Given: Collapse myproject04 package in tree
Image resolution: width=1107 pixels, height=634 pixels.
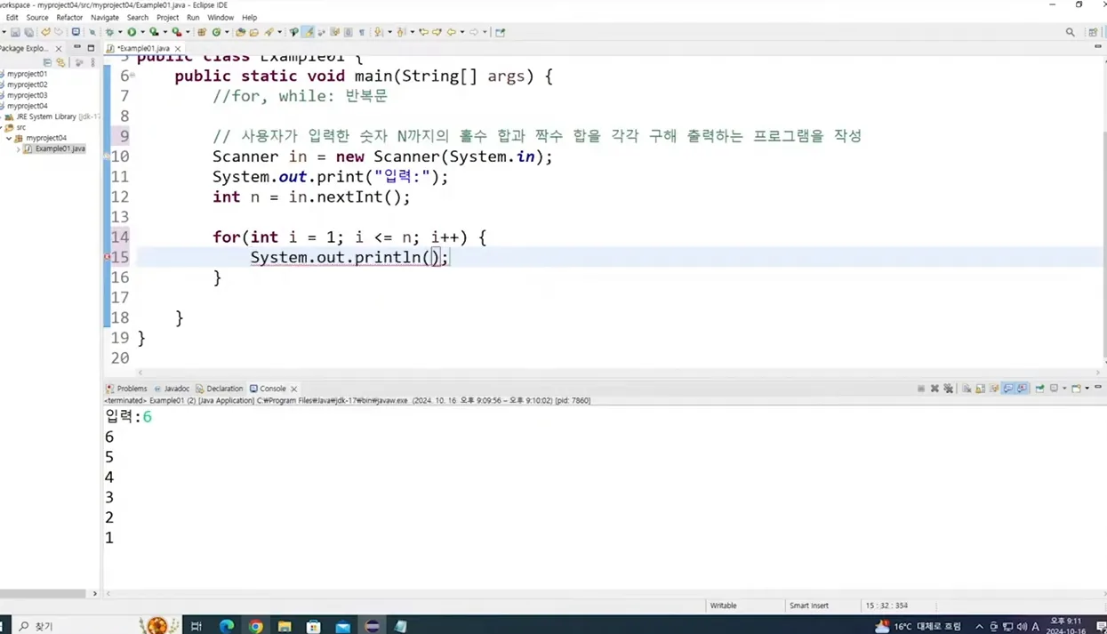Looking at the screenshot, I should coord(9,138).
